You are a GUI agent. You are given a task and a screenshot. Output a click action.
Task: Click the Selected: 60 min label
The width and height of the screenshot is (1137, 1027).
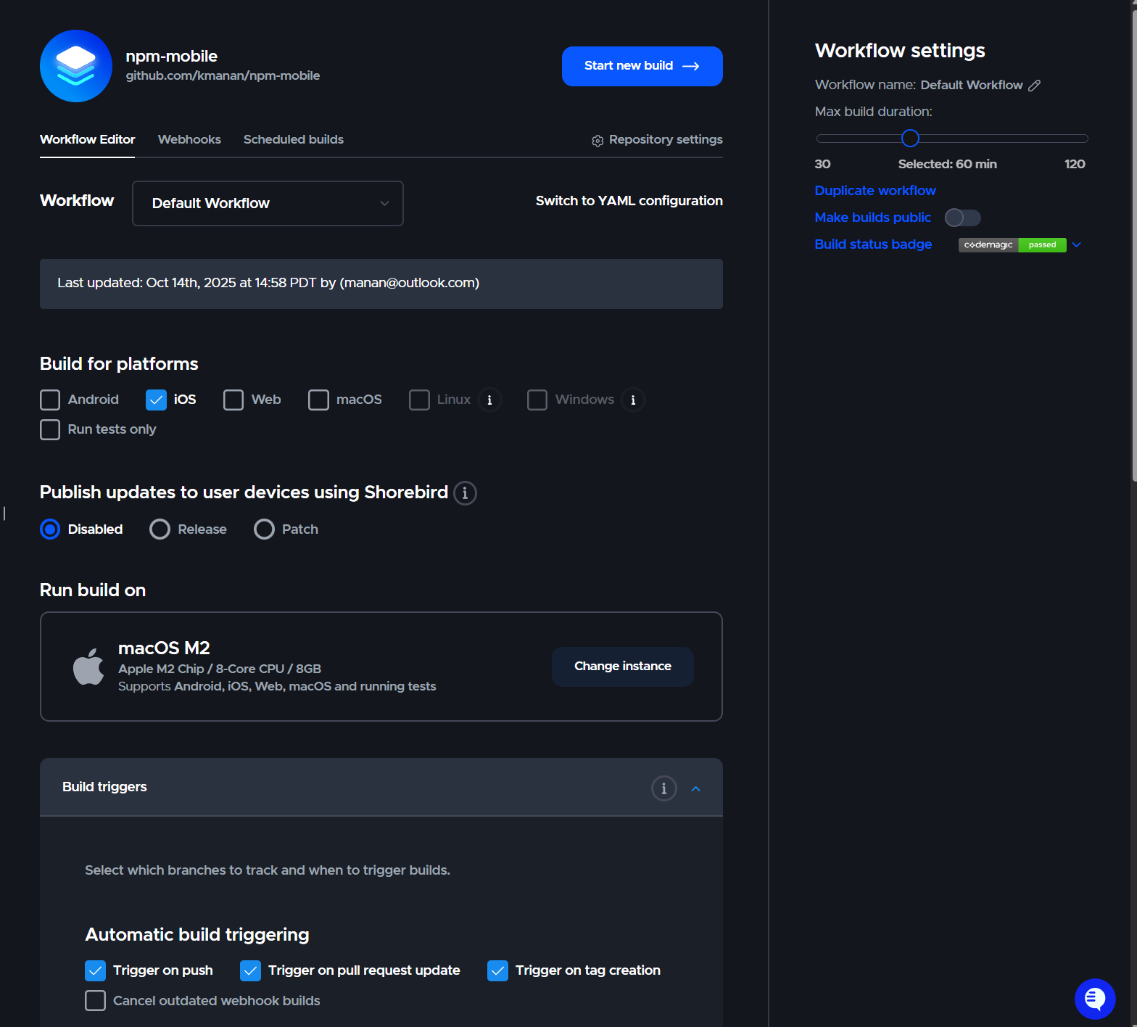[x=947, y=165]
